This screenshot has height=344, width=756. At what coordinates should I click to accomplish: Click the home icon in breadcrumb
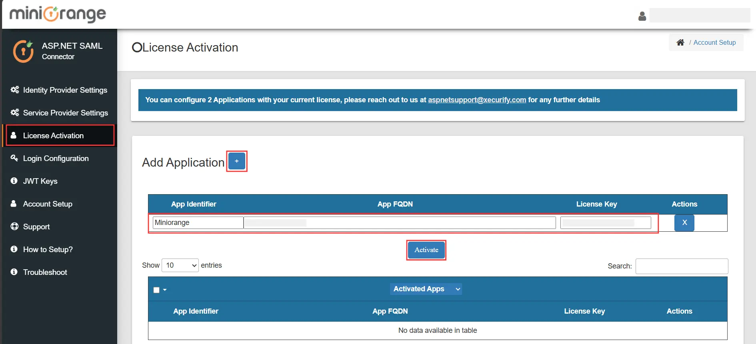tap(680, 42)
